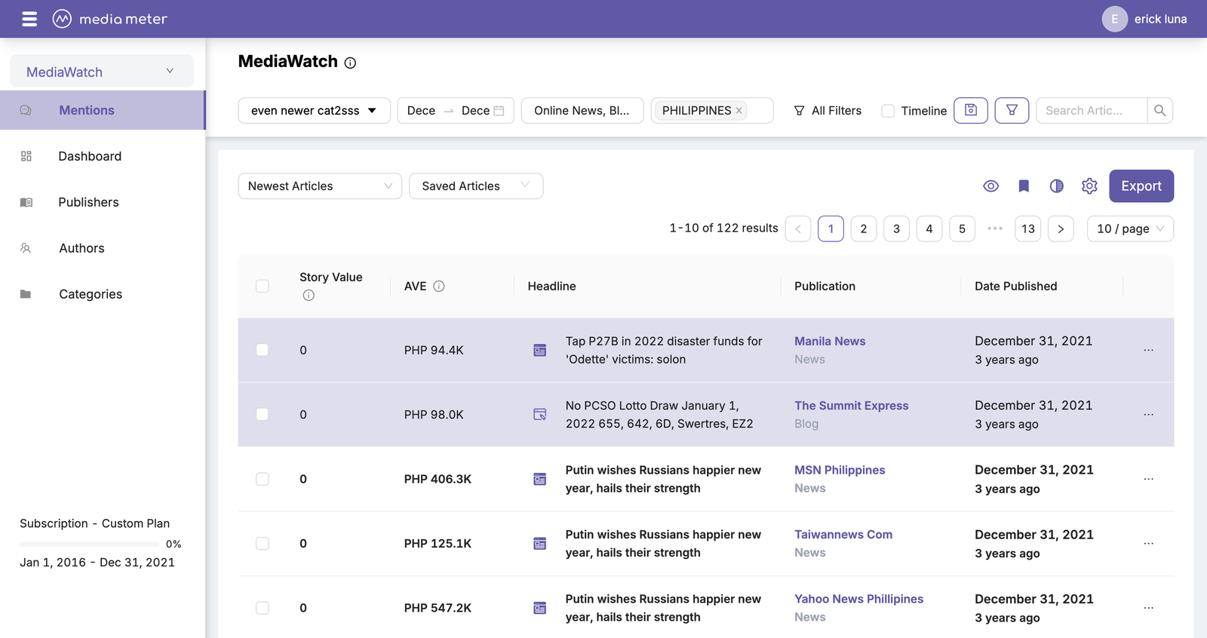1207x638 pixels.
Task: Open the Taiwannews Com publication link
Action: (x=843, y=535)
